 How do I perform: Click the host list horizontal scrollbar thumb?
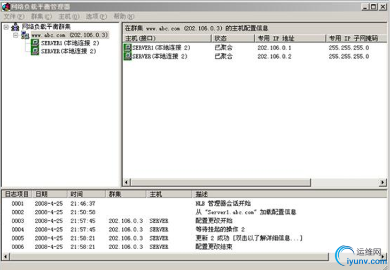(221, 182)
